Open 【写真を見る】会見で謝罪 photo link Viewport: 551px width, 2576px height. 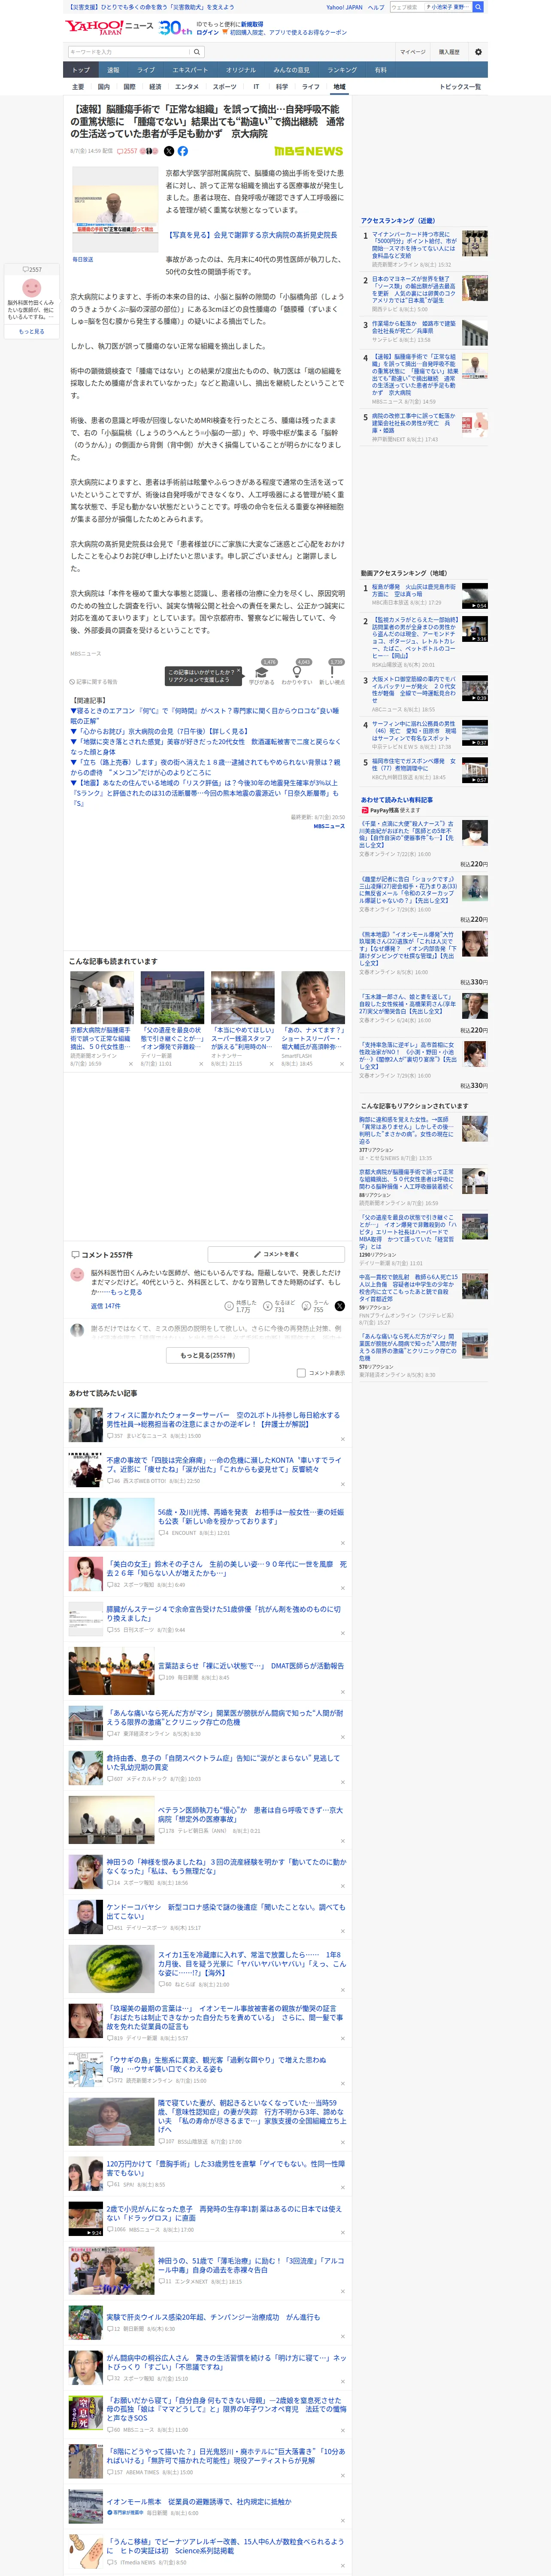click(x=251, y=235)
